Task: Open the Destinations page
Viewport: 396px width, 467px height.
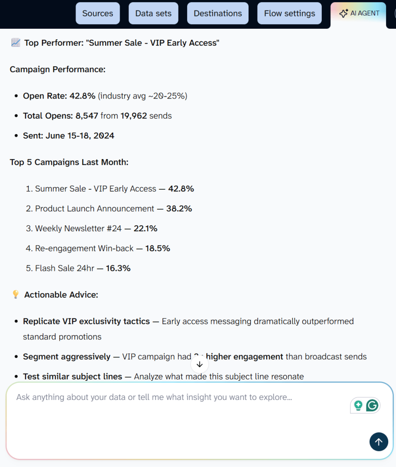Action: click(218, 13)
